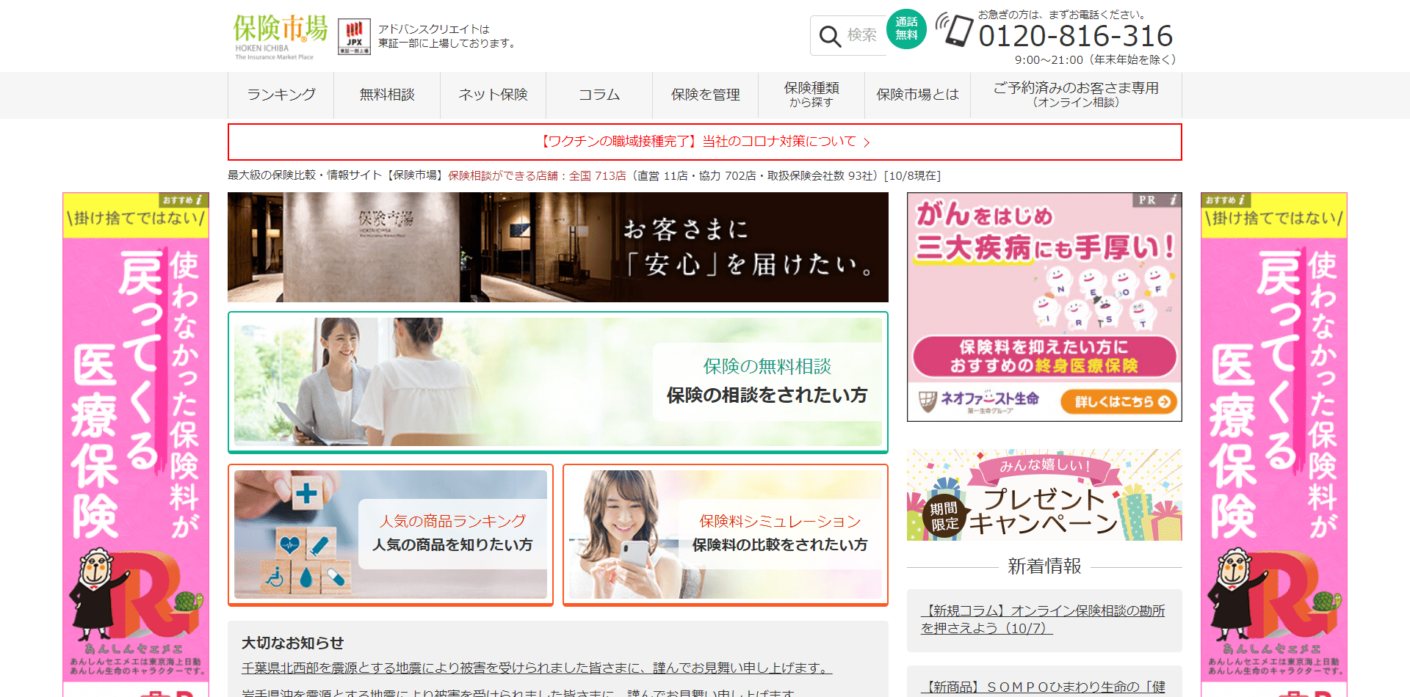Open the corona measures notice link
The height and width of the screenshot is (697, 1410).
705,142
